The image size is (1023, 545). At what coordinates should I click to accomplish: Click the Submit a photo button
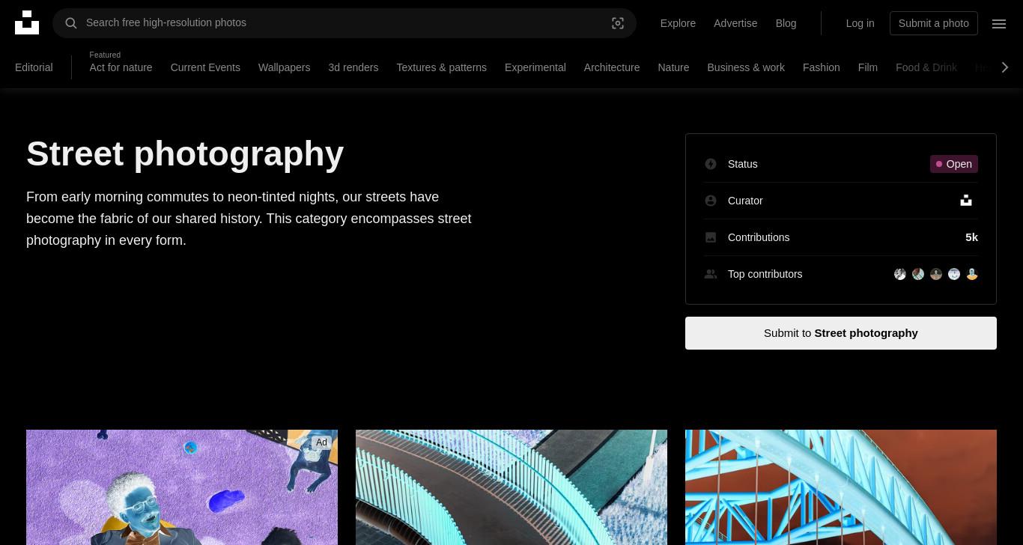934,23
